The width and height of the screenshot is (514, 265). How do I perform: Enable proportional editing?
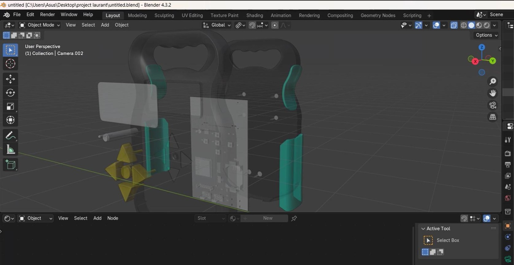pos(275,25)
